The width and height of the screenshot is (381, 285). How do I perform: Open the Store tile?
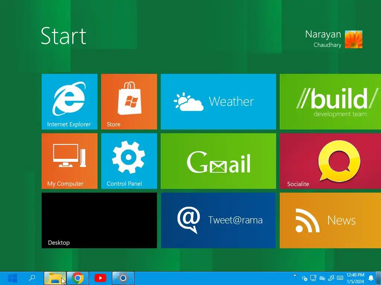coord(129,102)
